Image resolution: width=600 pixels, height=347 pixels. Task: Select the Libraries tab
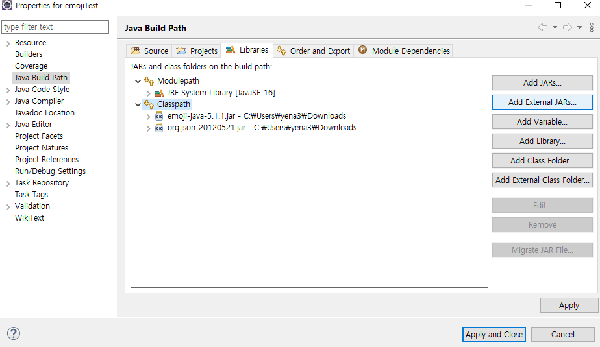pos(247,50)
